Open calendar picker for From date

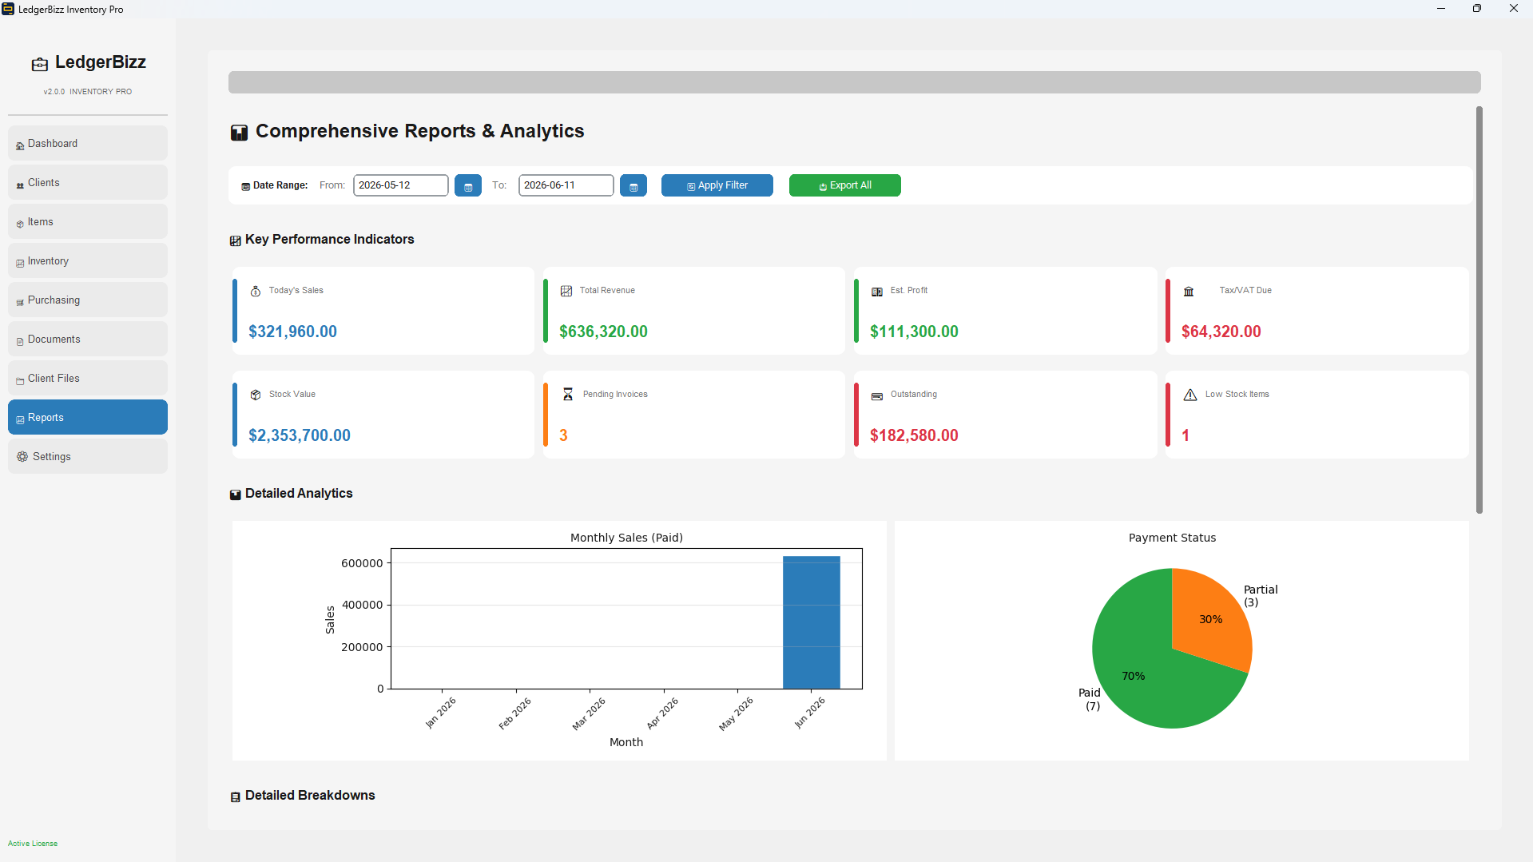[468, 185]
